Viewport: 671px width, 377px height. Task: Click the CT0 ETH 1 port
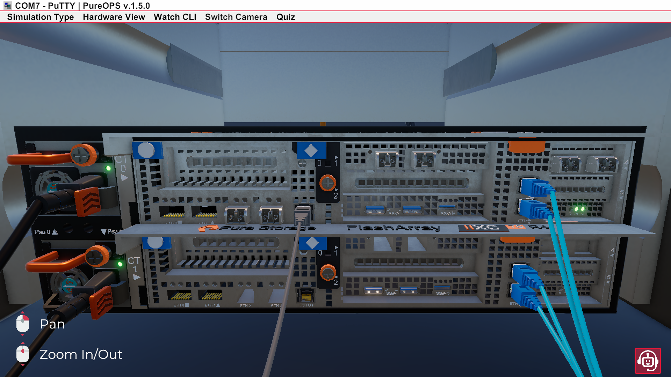coord(204,212)
